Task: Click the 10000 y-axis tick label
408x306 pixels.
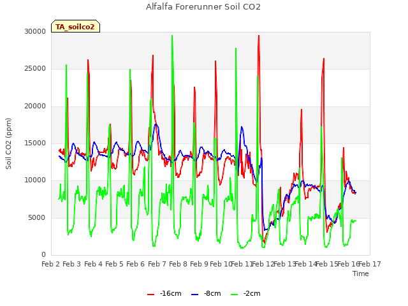Action: tap(35, 180)
